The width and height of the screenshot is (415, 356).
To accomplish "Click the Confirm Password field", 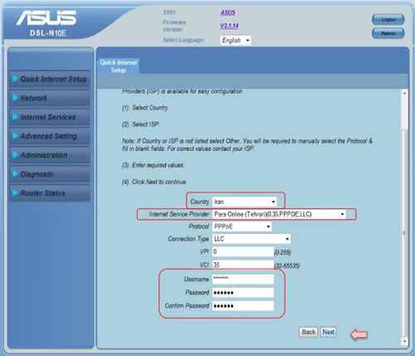I will coord(243,305).
